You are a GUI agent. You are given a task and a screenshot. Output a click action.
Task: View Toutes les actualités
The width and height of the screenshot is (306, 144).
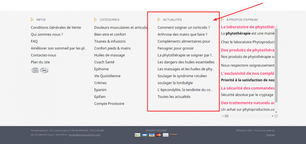coord(174,97)
